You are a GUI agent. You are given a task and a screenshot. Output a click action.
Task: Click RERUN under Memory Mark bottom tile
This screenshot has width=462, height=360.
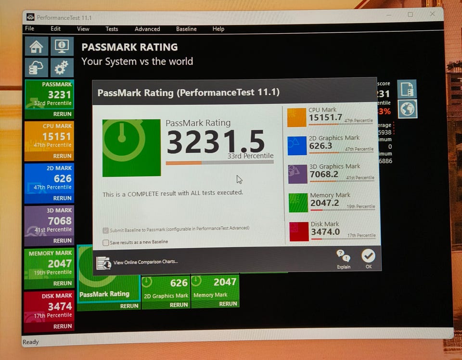[228, 304]
